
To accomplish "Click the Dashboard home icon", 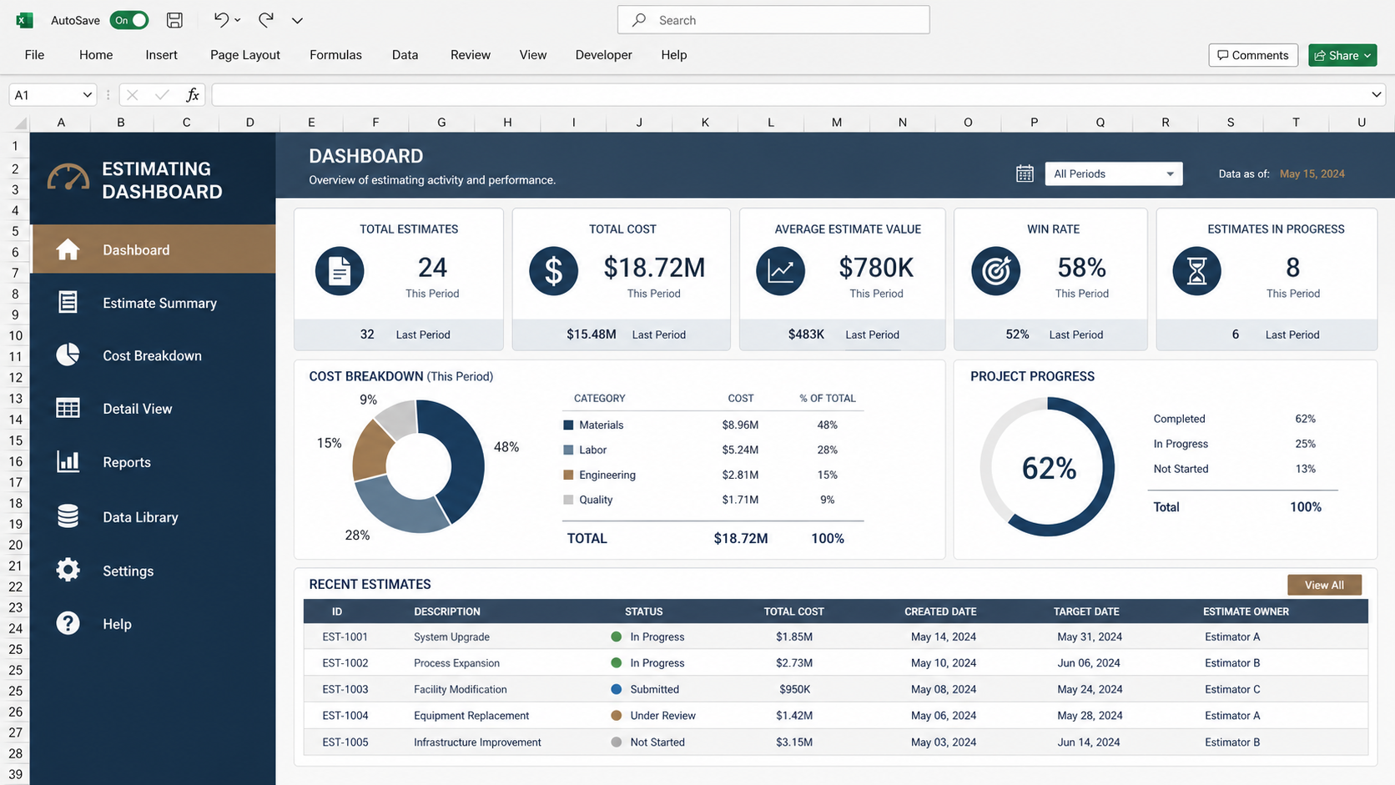I will pos(68,249).
